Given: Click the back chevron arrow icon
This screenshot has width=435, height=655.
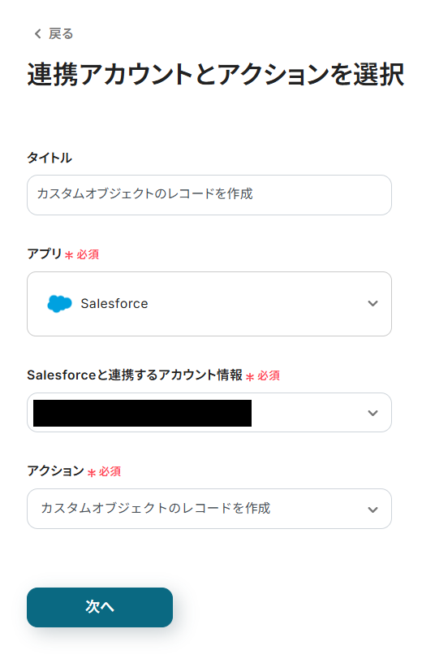Looking at the screenshot, I should [38, 33].
